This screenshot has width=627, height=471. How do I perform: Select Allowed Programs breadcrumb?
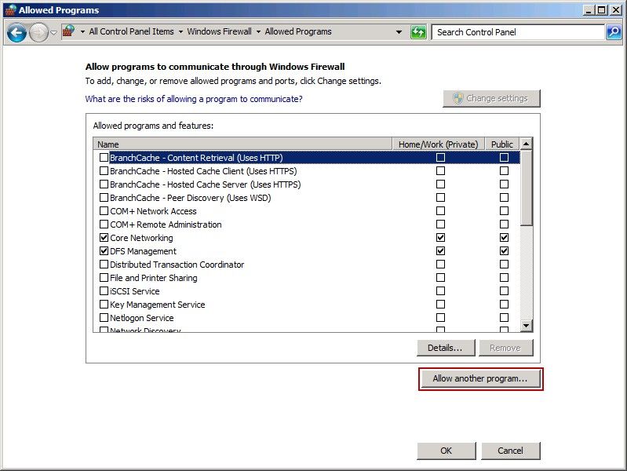coord(298,31)
